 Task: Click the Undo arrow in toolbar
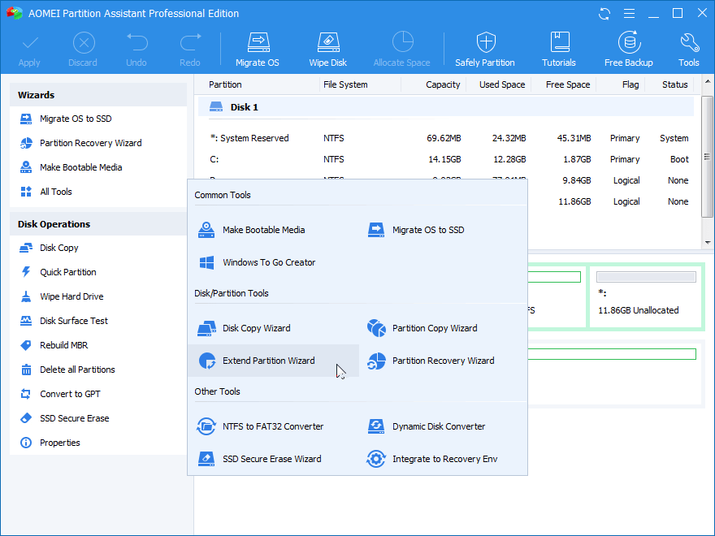(136, 50)
